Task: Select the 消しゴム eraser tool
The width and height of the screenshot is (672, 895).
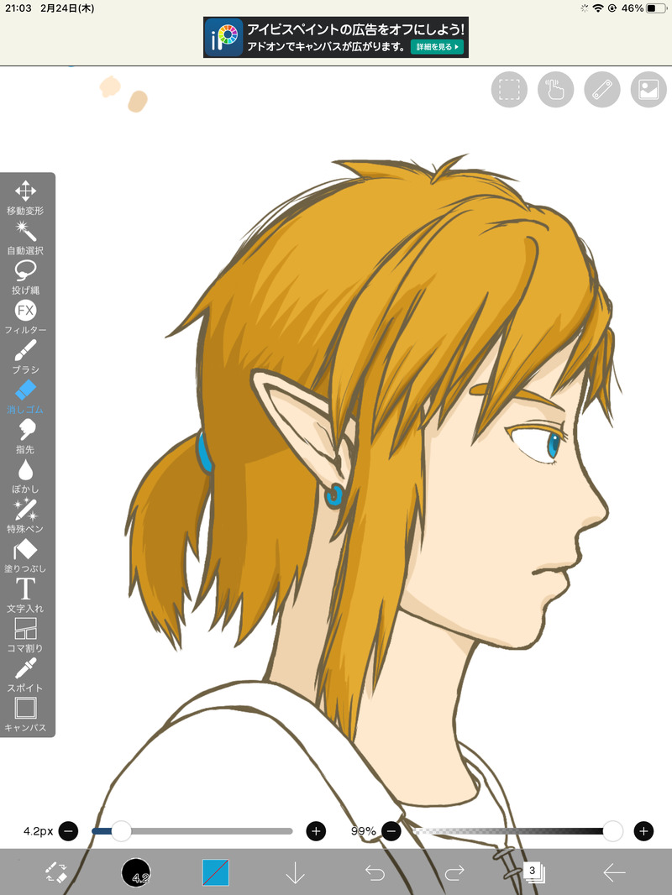Action: 25,396
